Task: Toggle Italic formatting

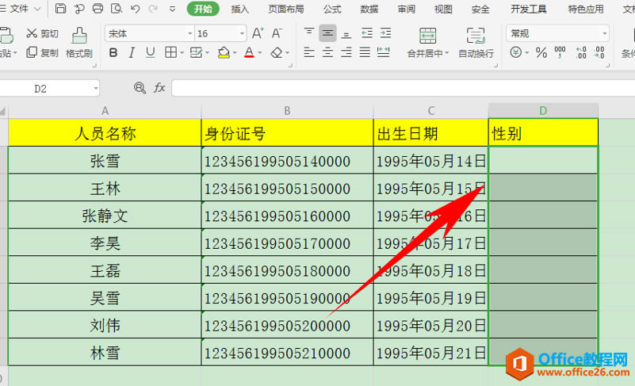Action: (131, 53)
